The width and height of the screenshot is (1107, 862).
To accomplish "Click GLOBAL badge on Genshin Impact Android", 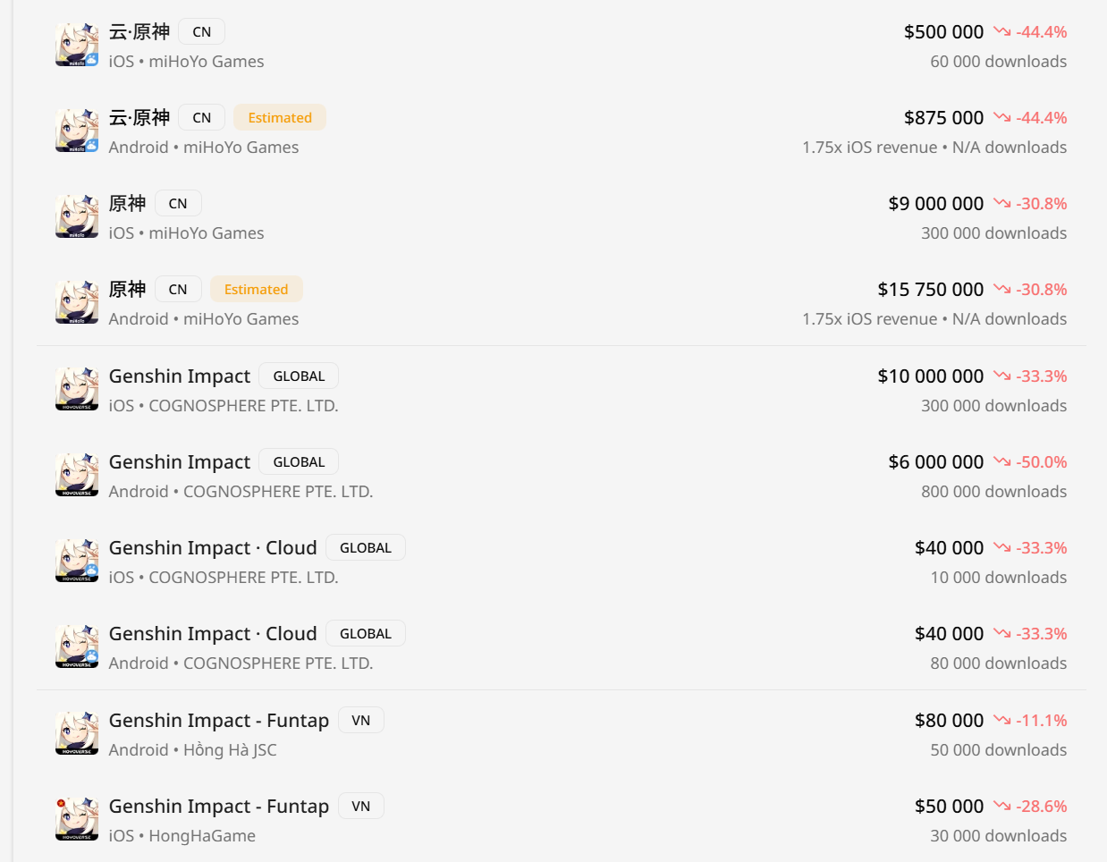I will 299,462.
